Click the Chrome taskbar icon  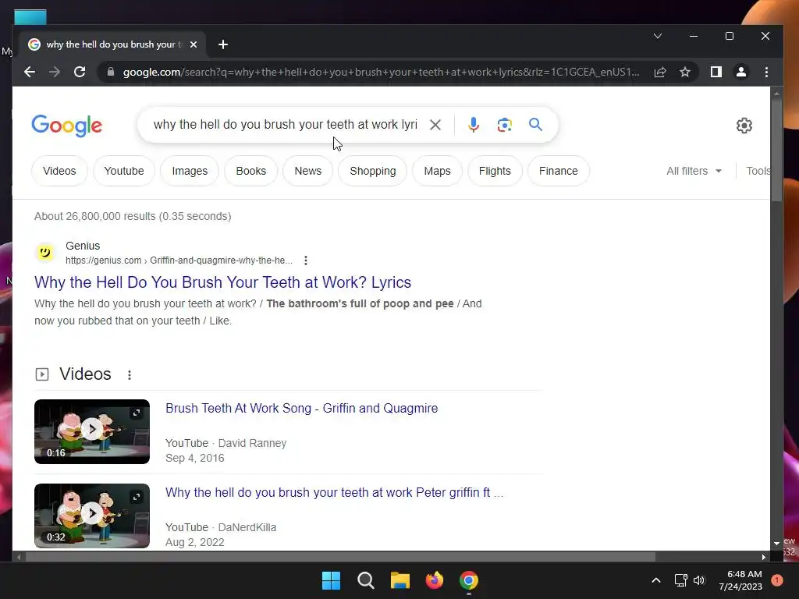point(469,580)
